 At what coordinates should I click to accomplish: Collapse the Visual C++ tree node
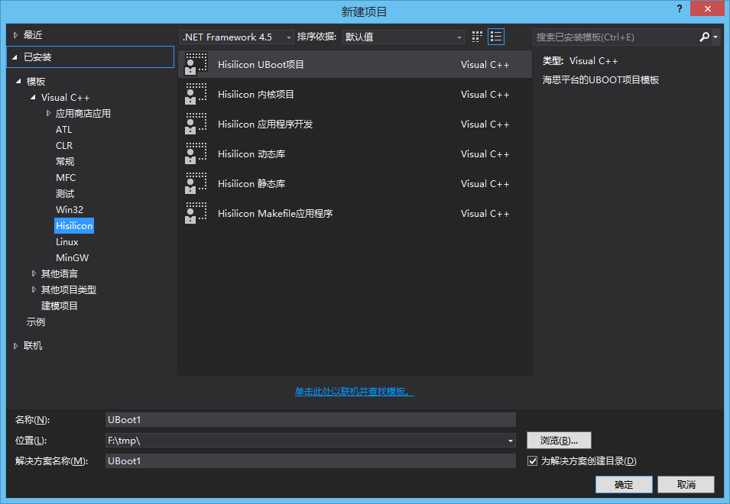(33, 97)
